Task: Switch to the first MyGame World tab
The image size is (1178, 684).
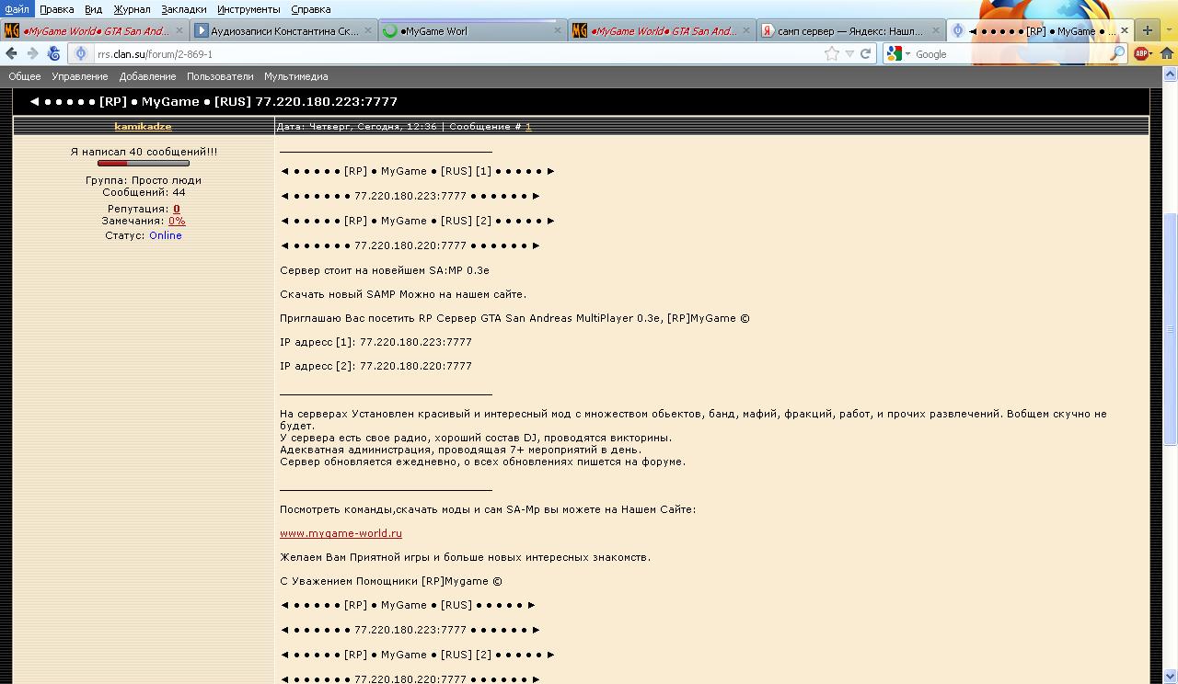Action: click(x=96, y=30)
